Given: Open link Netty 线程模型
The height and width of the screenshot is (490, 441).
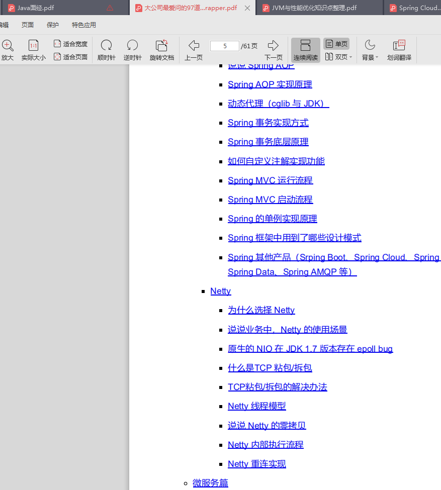Looking at the screenshot, I should coord(257,406).
